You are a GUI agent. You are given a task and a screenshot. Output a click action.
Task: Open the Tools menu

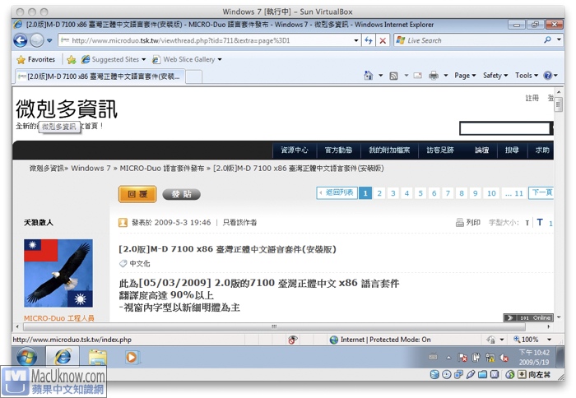tap(527, 76)
